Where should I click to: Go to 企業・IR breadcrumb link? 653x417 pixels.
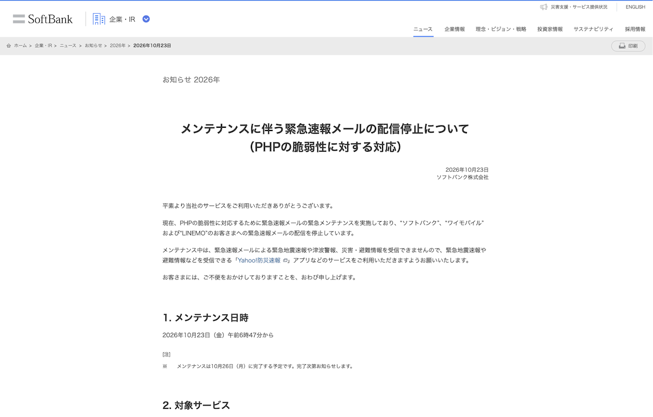(x=44, y=46)
